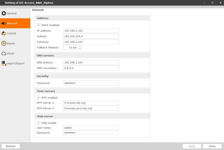Decrease the Fallback timeout value
This screenshot has height=150, width=224.
coord(80,49)
